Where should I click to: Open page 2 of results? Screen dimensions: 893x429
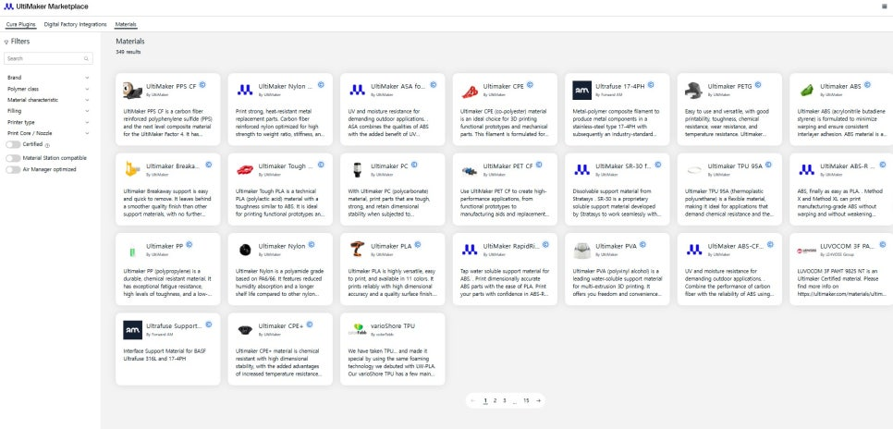point(495,401)
